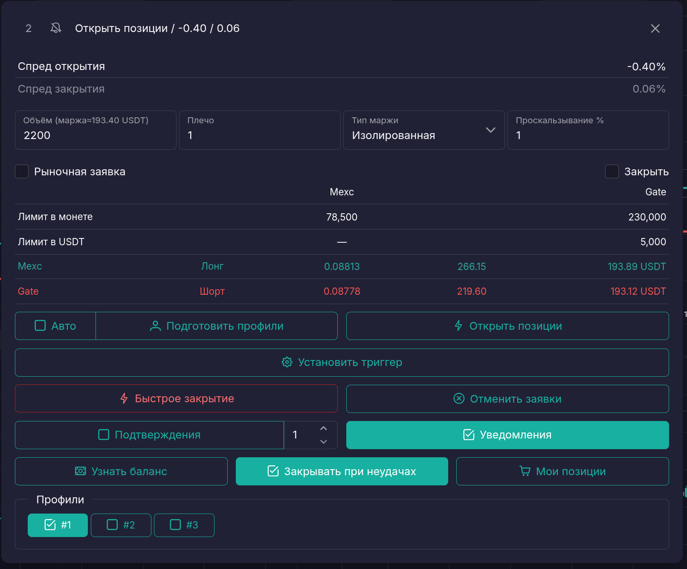Click the Gate USDT limit 5,000
This screenshot has width=687, height=569.
653,242
